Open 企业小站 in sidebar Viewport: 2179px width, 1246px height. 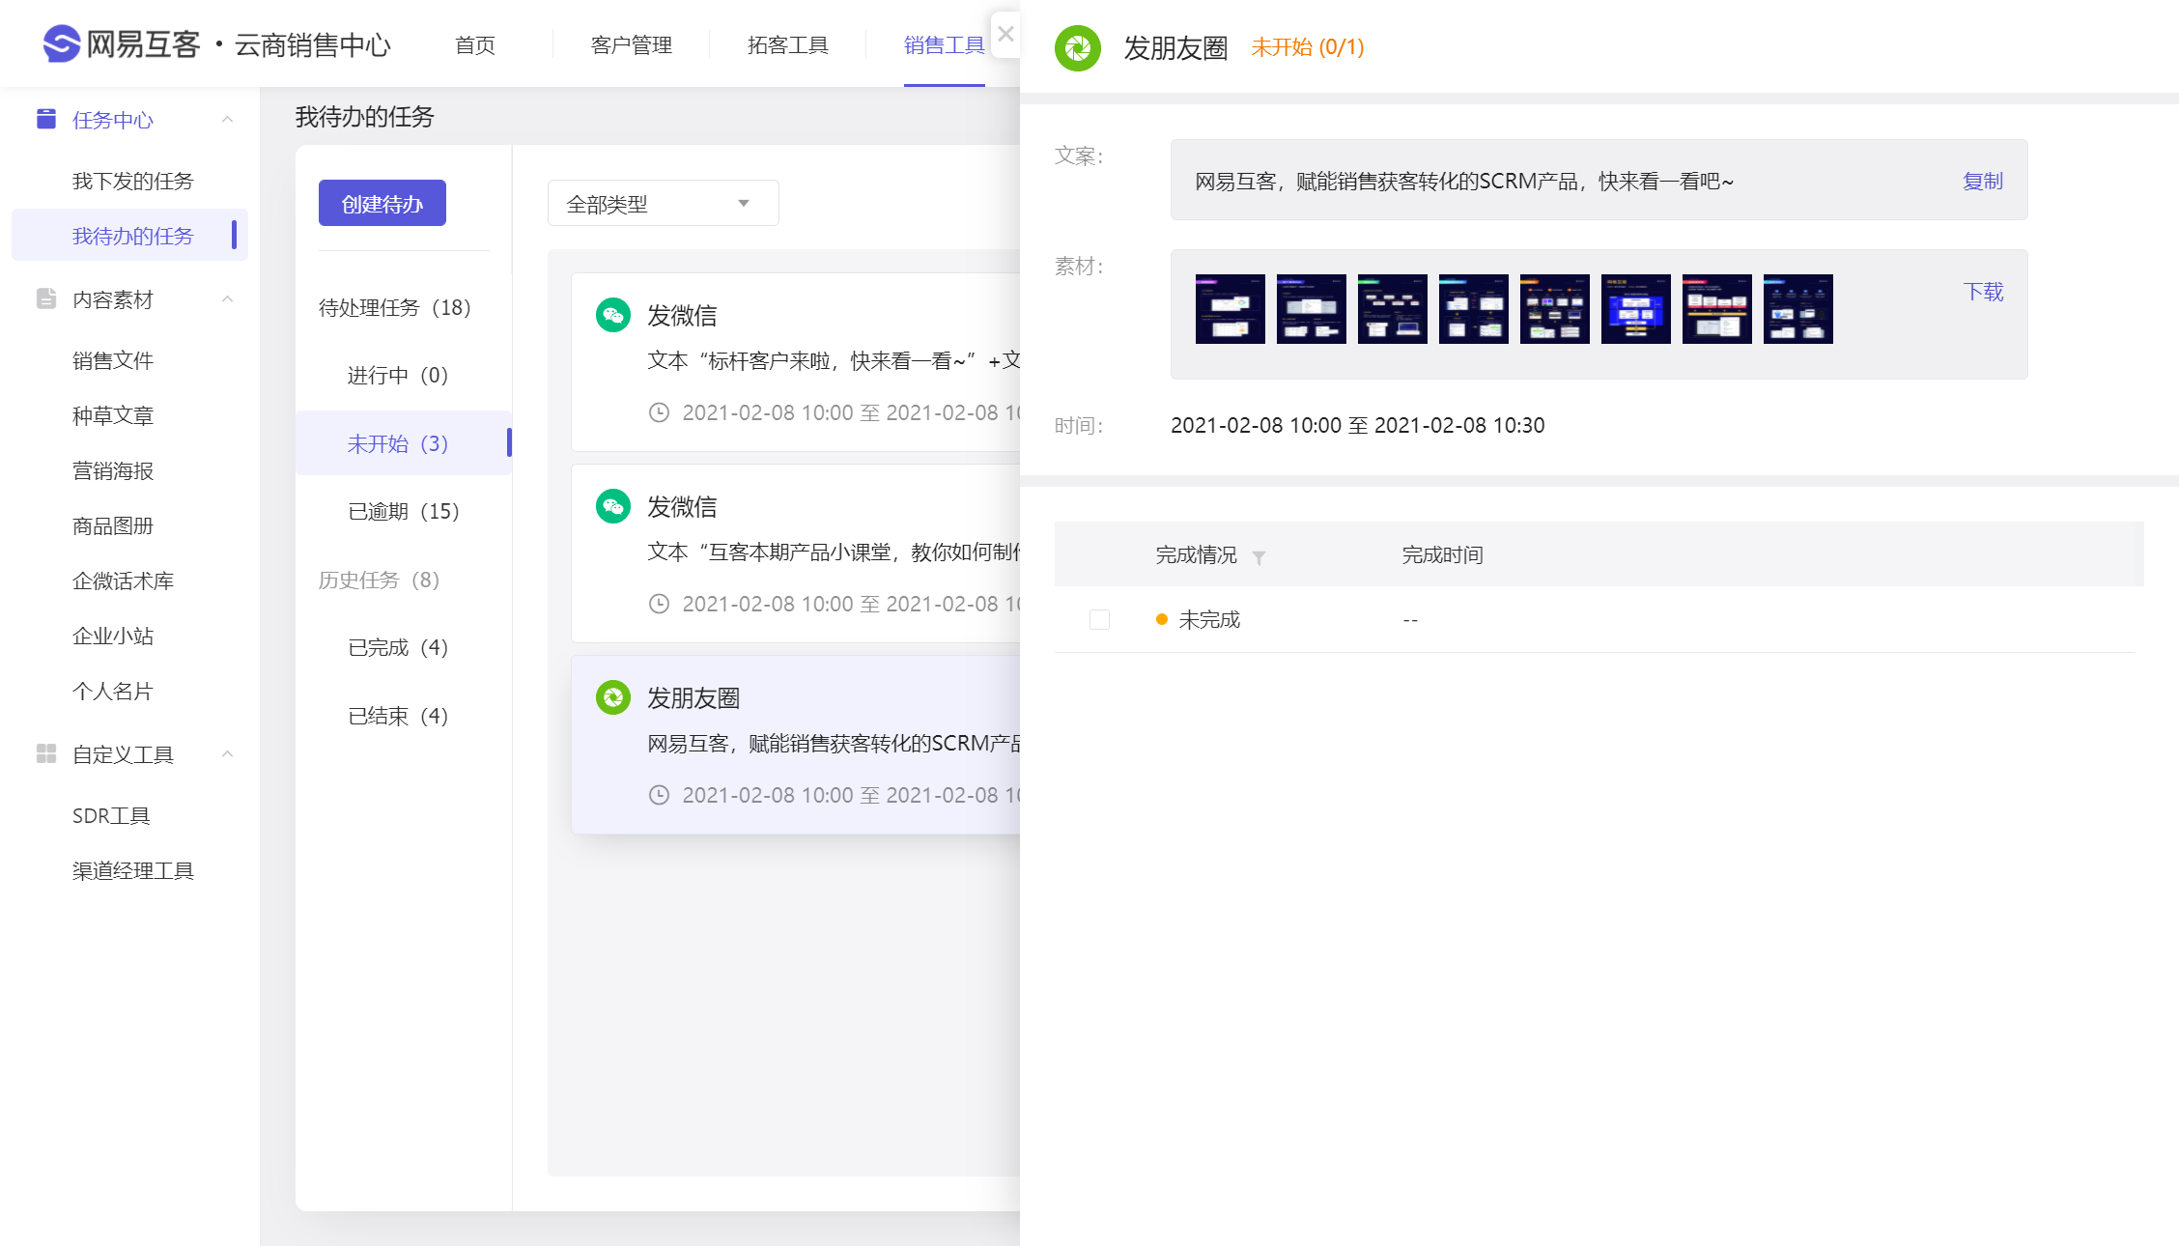(112, 636)
